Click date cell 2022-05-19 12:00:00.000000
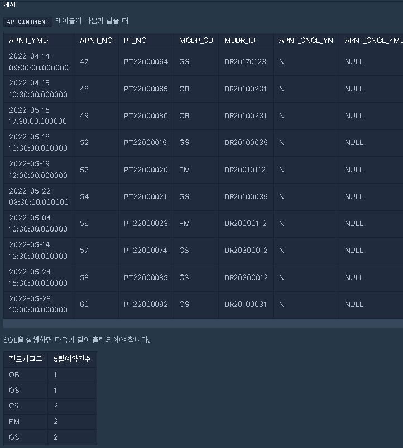This screenshot has height=448, width=403. click(38, 170)
